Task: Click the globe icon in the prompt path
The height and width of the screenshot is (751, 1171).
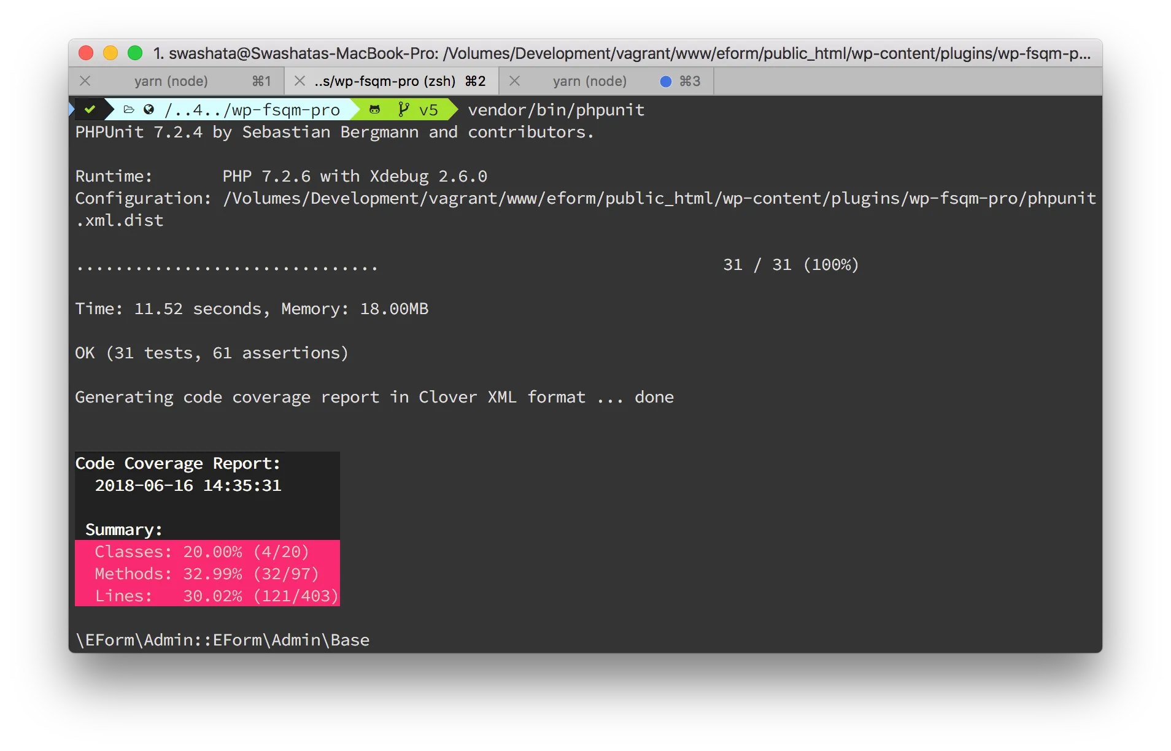Action: pyautogui.click(x=149, y=110)
